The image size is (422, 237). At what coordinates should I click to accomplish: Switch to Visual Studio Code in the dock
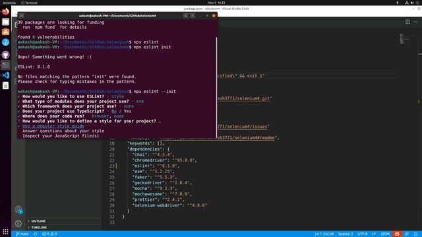point(5,75)
